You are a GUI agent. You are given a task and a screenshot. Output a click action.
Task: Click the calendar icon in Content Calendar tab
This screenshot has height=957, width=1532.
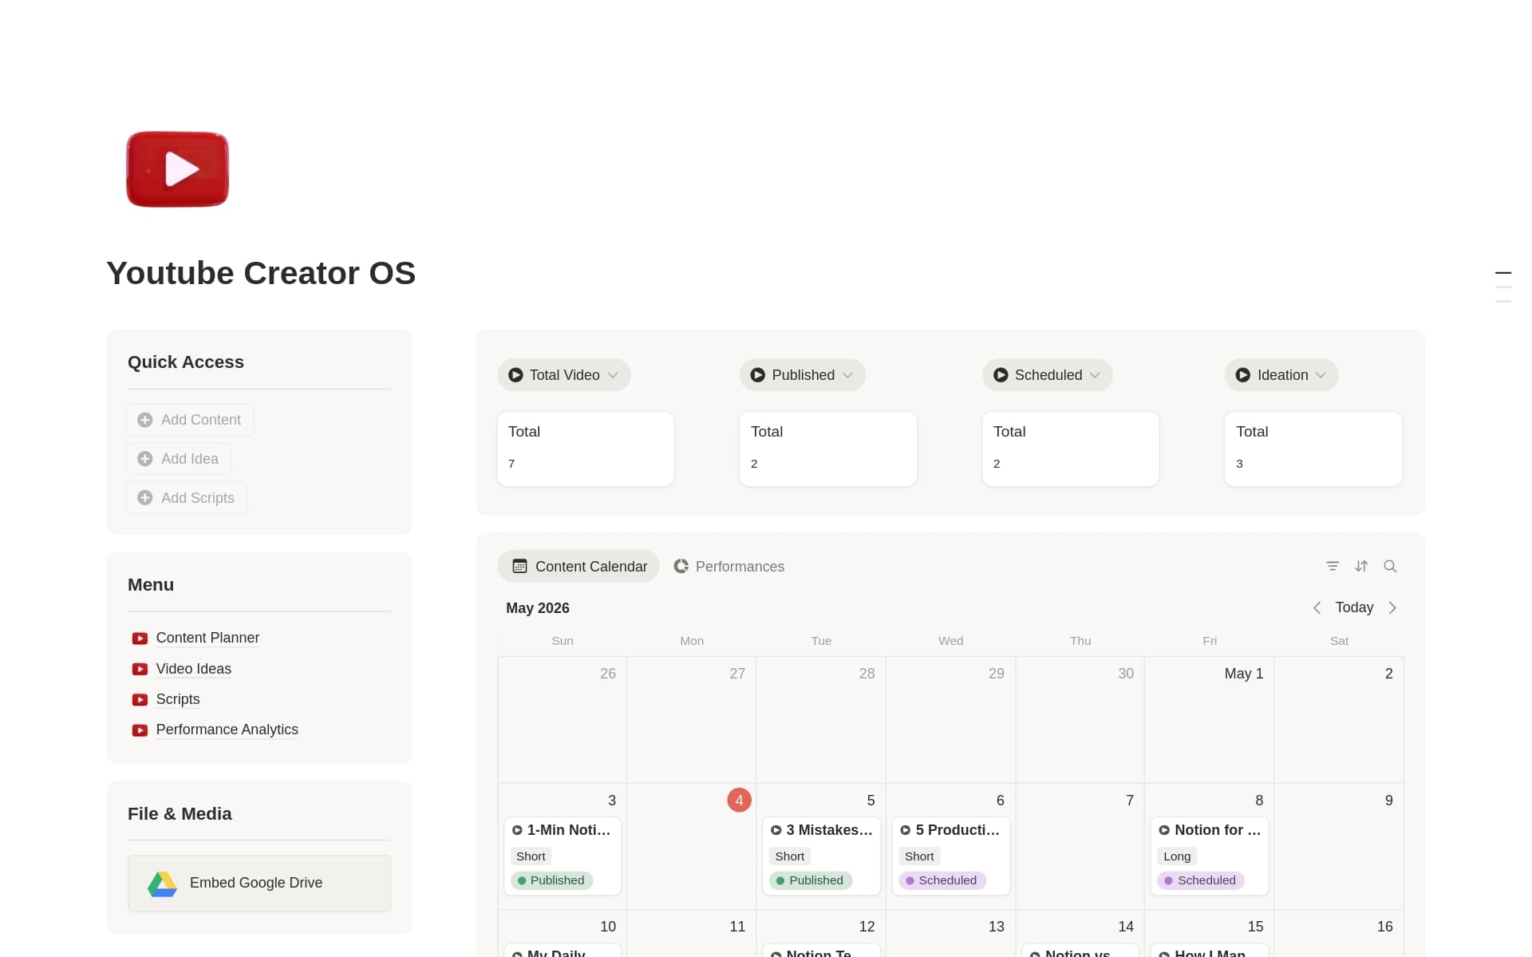point(519,567)
